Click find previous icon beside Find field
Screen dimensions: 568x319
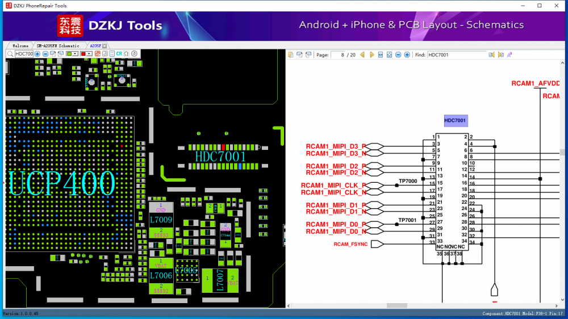(491, 54)
